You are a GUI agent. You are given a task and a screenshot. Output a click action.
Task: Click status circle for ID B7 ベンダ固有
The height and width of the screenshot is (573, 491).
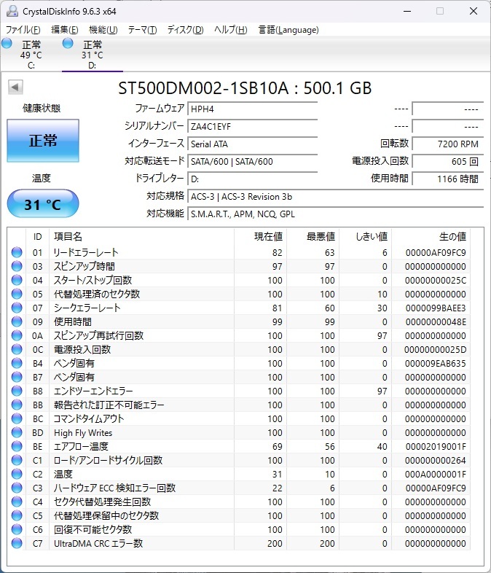pyautogui.click(x=17, y=377)
